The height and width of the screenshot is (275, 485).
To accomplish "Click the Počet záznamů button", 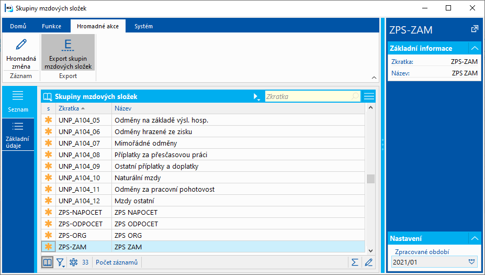I will 117,262.
